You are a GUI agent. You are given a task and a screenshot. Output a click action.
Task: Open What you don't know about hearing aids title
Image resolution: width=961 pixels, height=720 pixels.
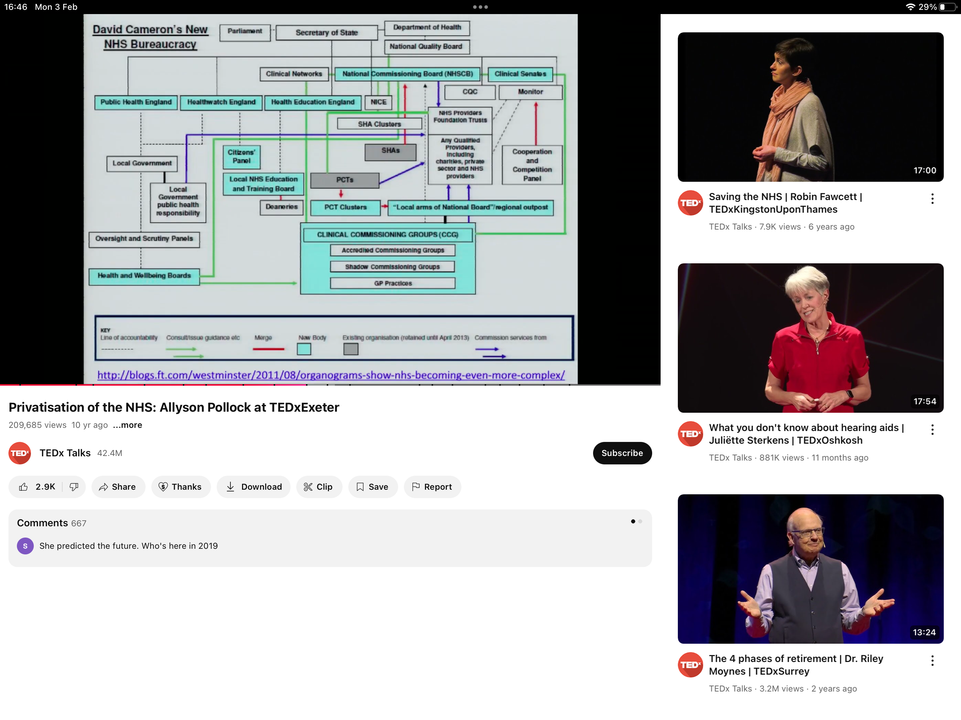click(806, 434)
